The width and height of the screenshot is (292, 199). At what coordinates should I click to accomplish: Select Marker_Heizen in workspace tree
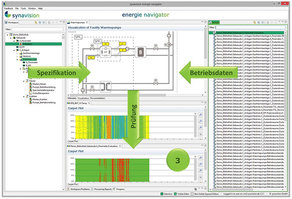point(39,84)
